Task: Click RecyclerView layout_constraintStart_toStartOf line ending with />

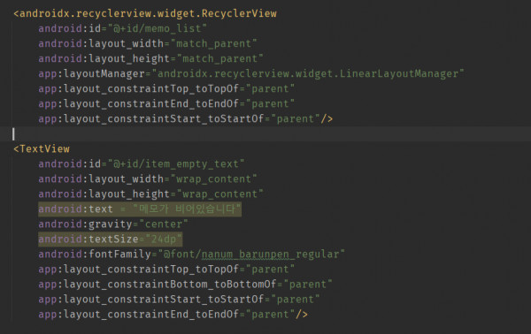Action: pos(185,118)
